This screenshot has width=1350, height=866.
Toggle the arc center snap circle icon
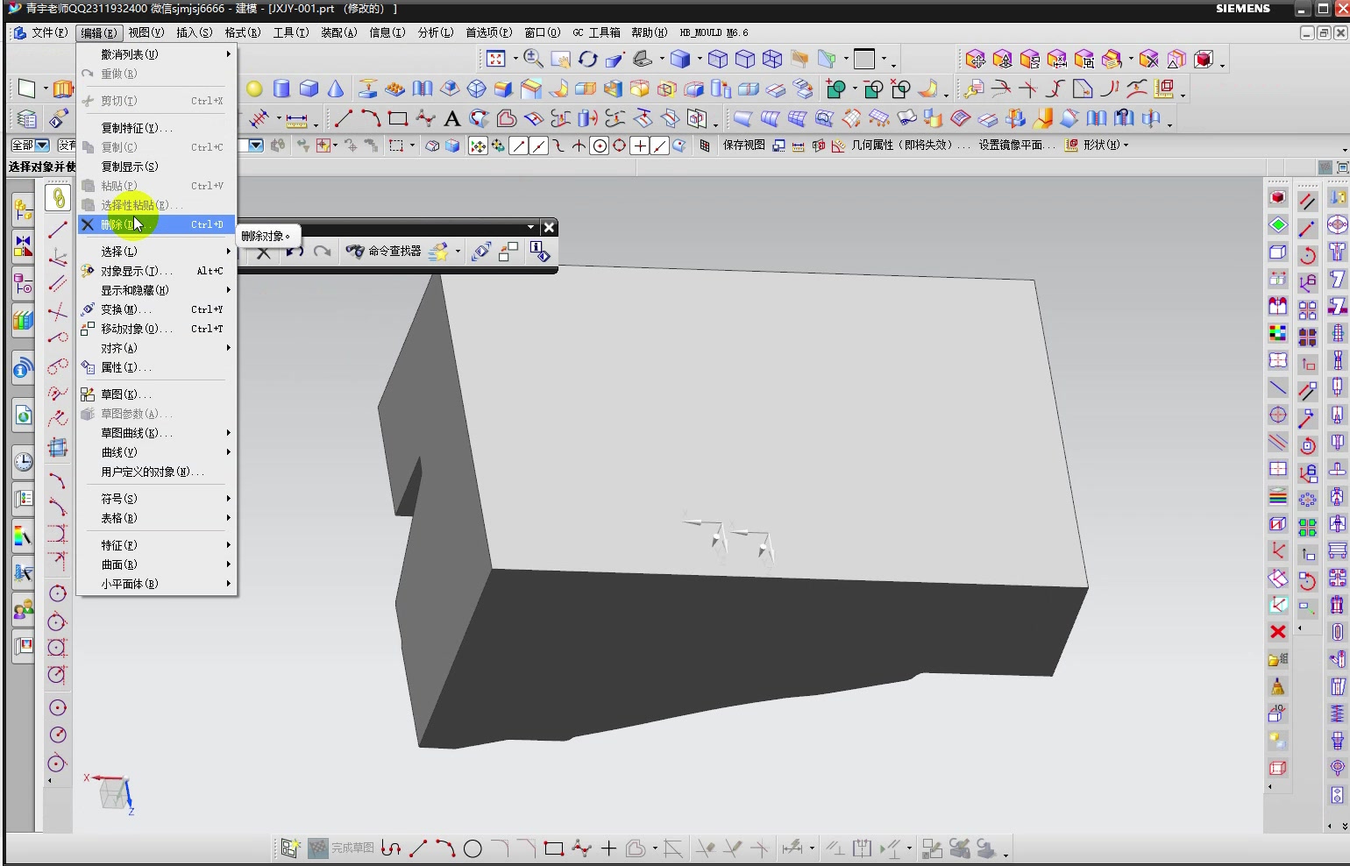pos(600,146)
